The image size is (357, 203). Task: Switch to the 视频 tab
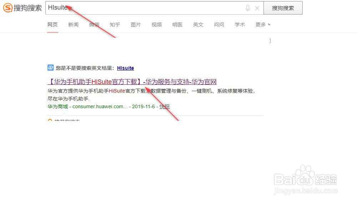[x=156, y=25]
